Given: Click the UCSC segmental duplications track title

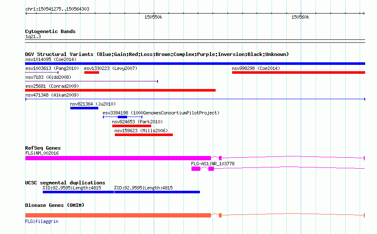Looking at the screenshot, I should click(65, 183).
